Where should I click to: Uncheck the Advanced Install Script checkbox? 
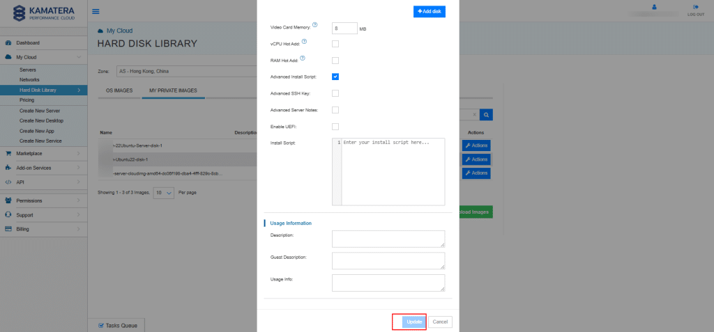tap(335, 77)
